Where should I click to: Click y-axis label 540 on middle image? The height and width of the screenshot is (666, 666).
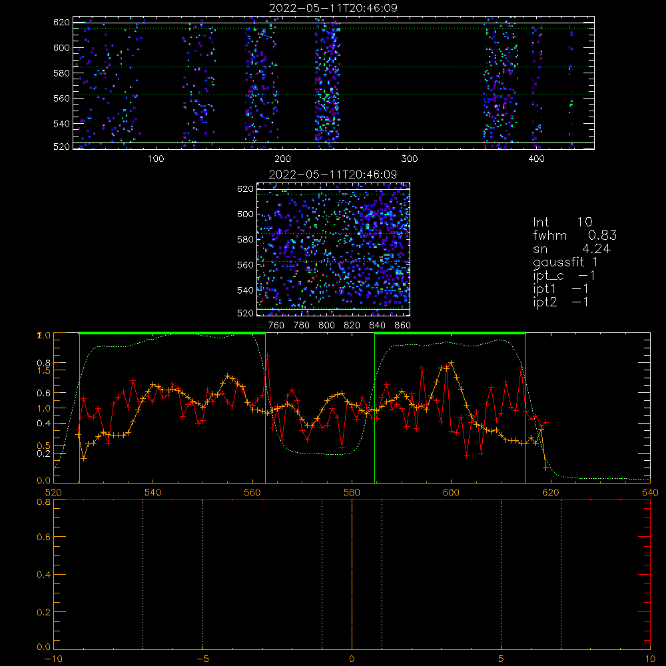(246, 290)
